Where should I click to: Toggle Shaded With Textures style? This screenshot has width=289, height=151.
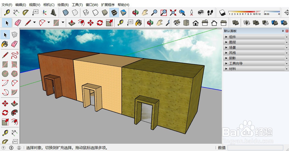pyautogui.click(x=114, y=12)
